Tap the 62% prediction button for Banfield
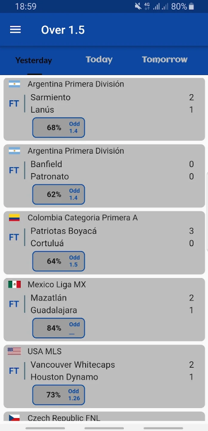208x431 pixels. click(59, 194)
